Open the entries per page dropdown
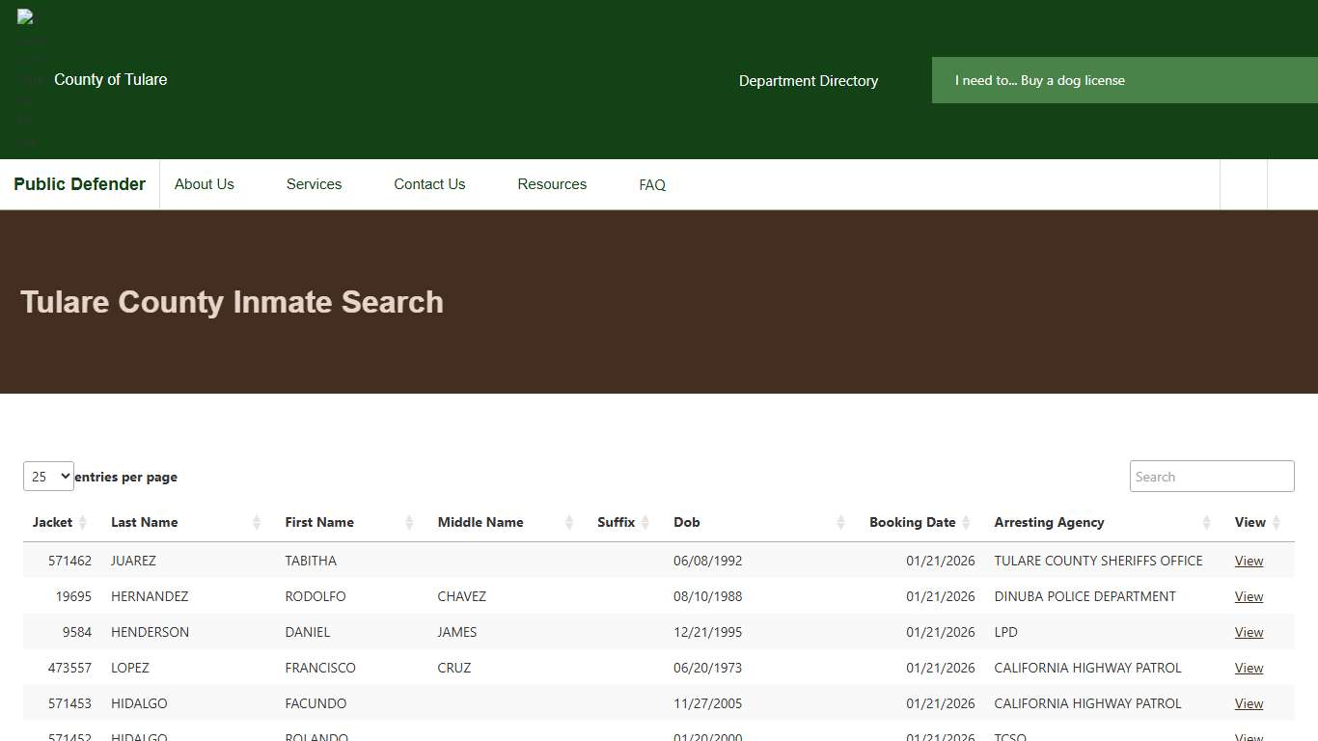 point(47,476)
